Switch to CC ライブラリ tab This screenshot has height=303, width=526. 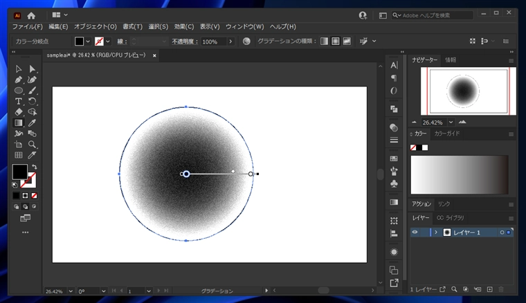[450, 218]
